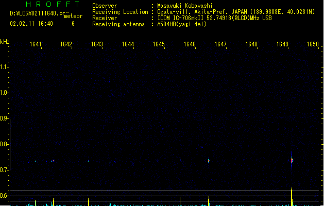
Task: Select observer name Masayuki Kobayashi
Action: point(185,6)
